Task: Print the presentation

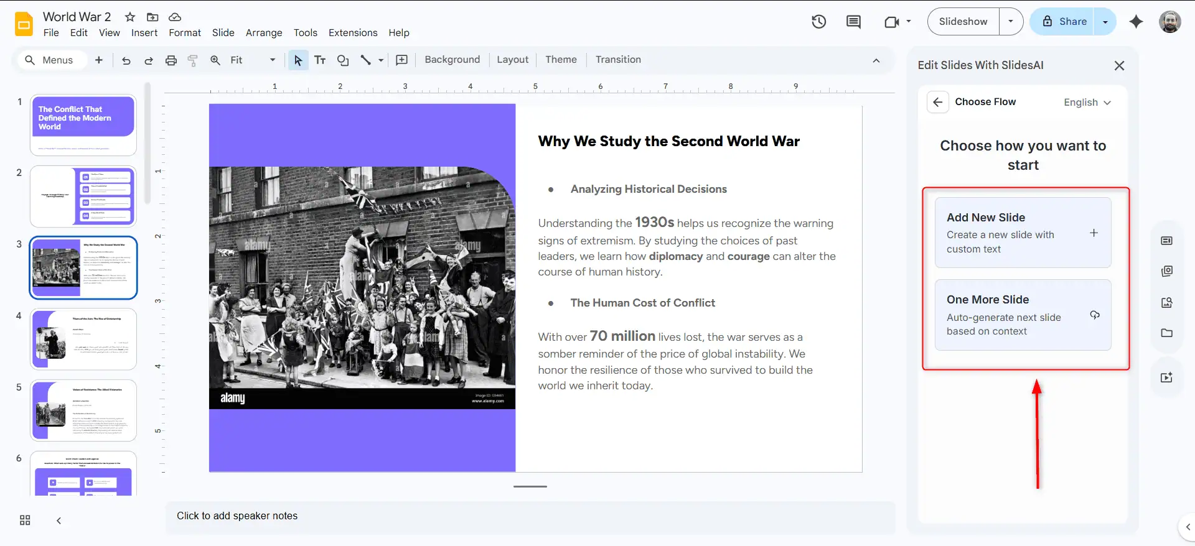Action: point(171,60)
